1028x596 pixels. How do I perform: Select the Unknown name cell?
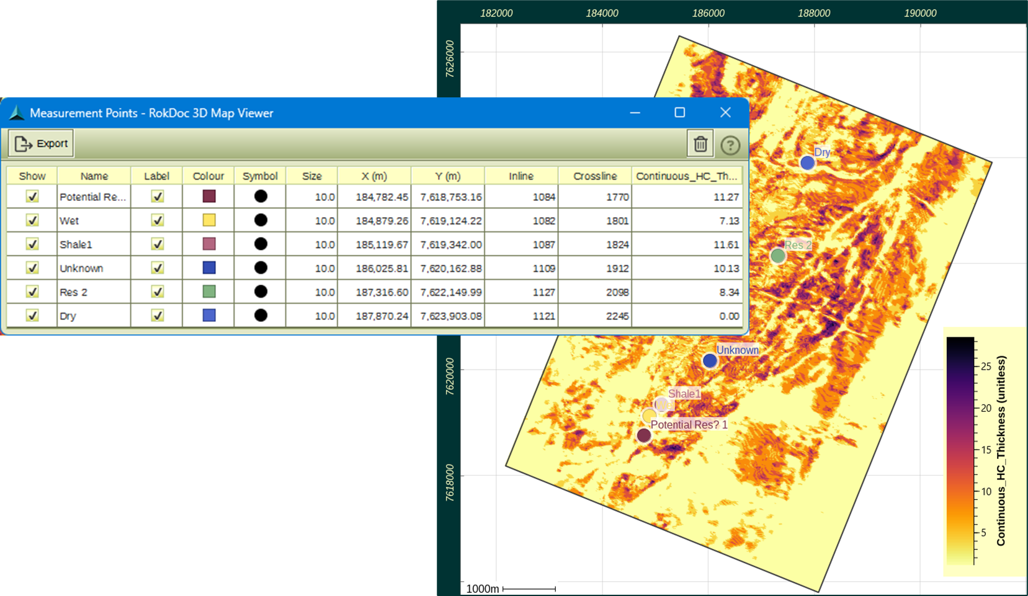[x=93, y=268]
